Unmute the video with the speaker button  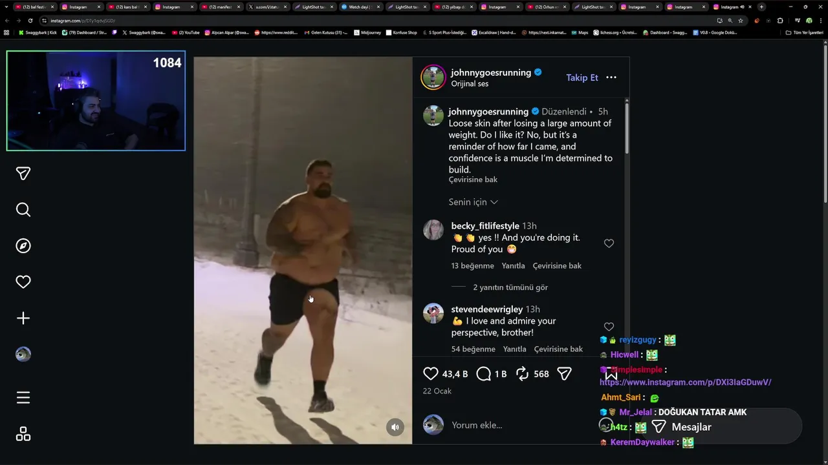tap(396, 427)
